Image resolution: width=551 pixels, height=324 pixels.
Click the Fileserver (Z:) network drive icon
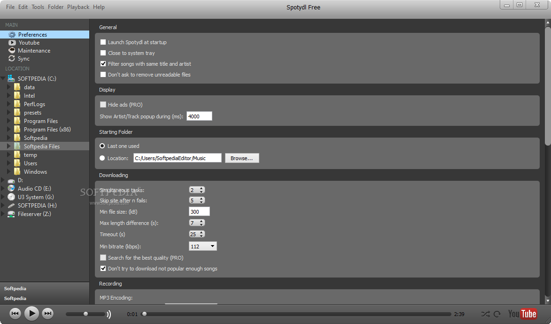[11, 214]
